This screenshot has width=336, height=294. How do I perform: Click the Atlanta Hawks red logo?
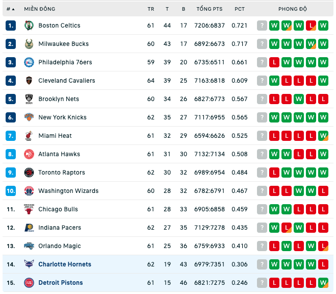29,154
